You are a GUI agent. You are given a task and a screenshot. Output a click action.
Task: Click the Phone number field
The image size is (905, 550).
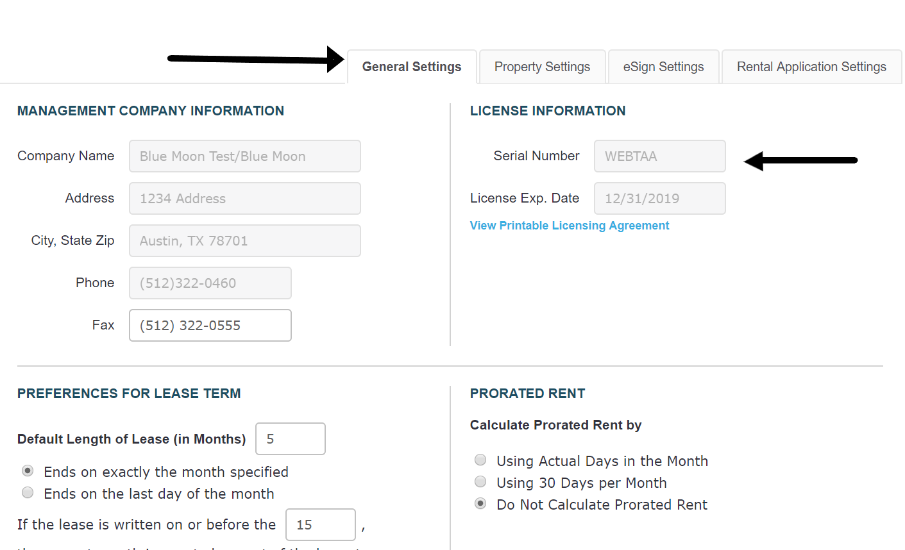tap(210, 283)
